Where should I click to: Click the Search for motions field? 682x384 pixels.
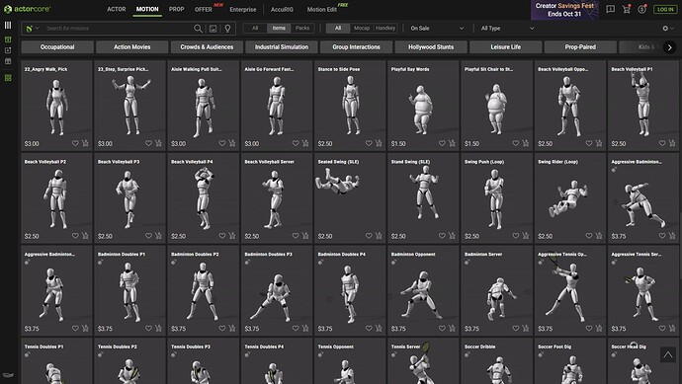[x=118, y=29]
